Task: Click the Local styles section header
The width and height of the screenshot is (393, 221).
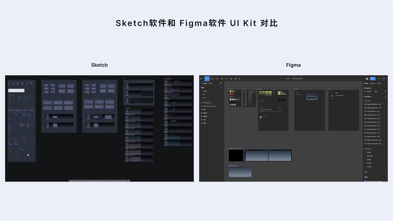Action: point(367,97)
